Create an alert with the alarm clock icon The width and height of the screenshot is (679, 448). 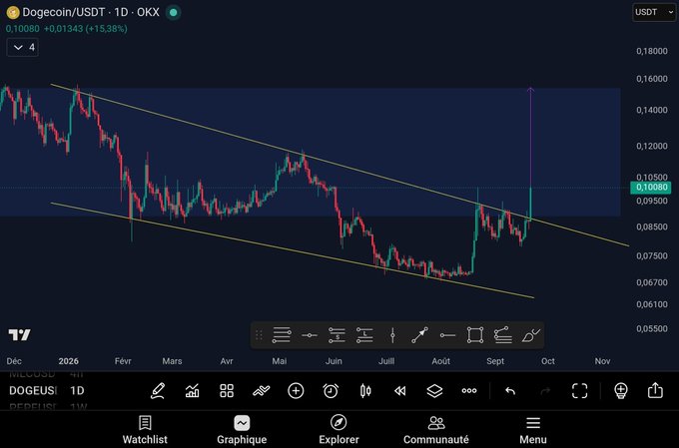(331, 391)
